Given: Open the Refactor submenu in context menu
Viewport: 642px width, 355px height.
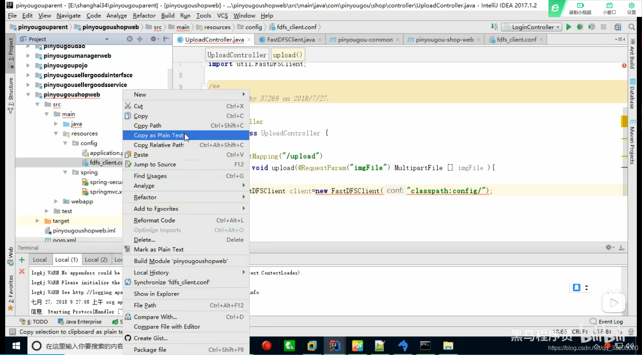Looking at the screenshot, I should [186, 197].
